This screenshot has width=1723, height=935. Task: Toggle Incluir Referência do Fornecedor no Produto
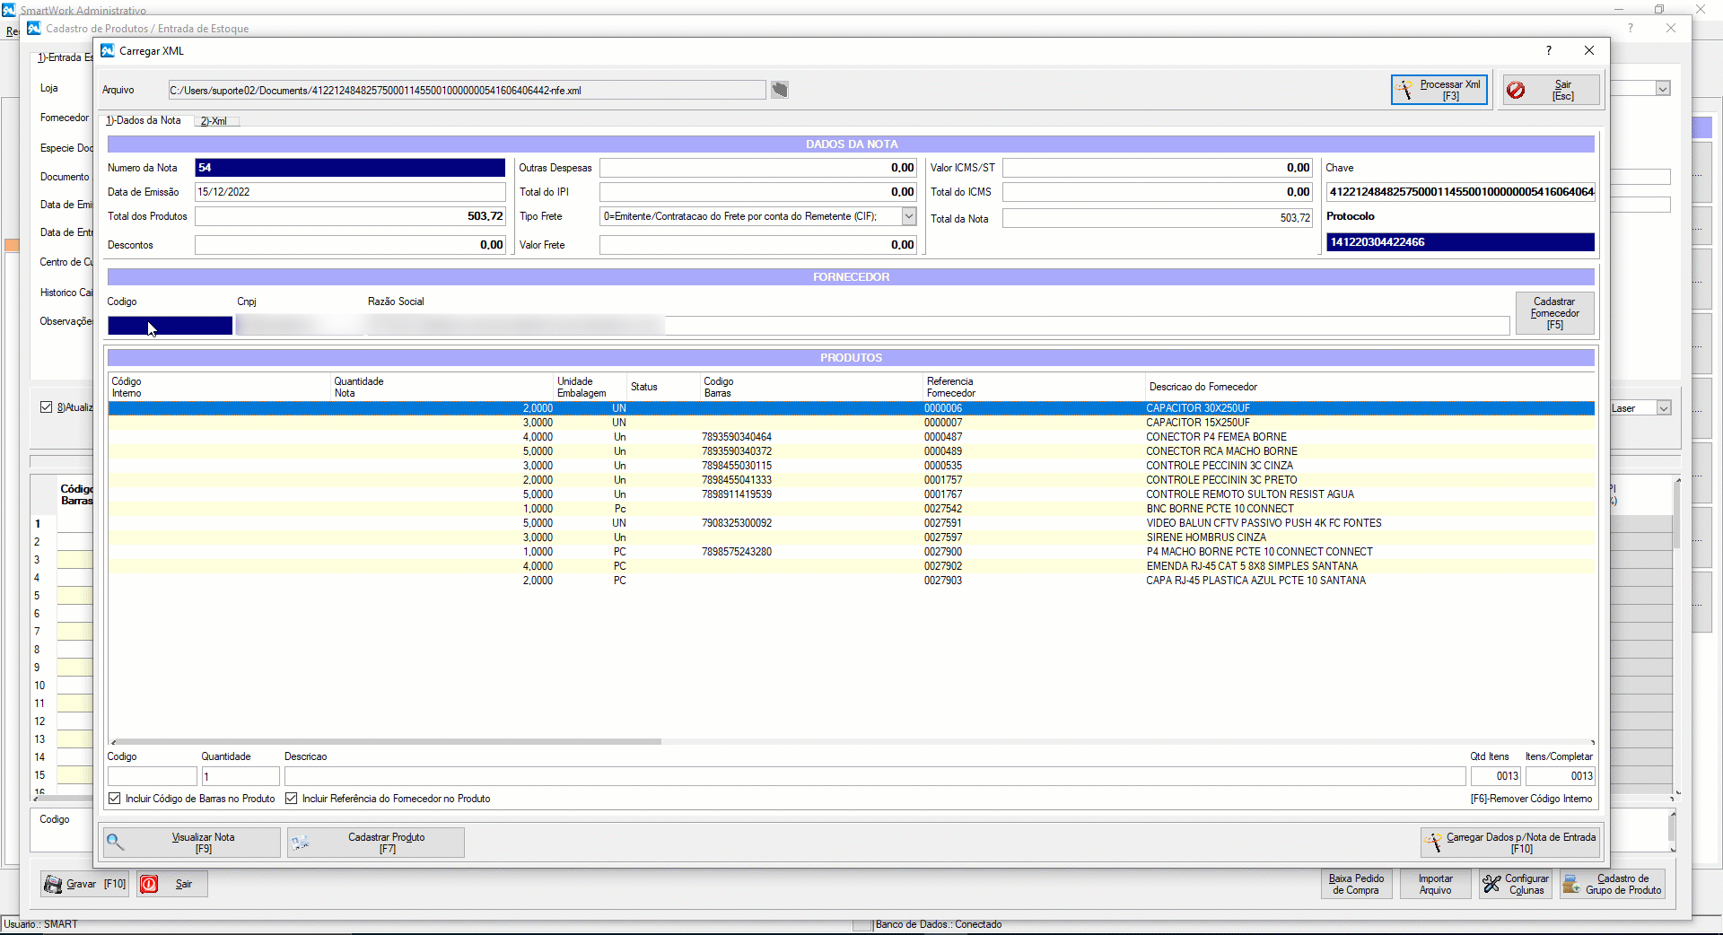(292, 799)
